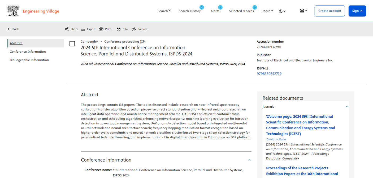Viewport: 373px width, 178px height.
Task: Click the Institute of Electrical and Electronics Engineers publisher text
Action: (295, 60)
